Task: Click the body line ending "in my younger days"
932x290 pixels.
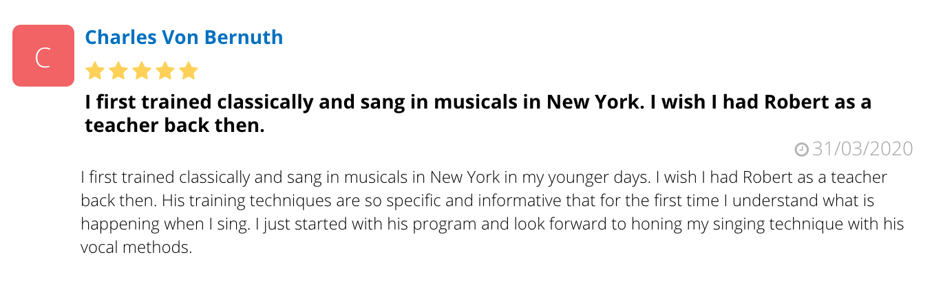Action: (x=485, y=177)
